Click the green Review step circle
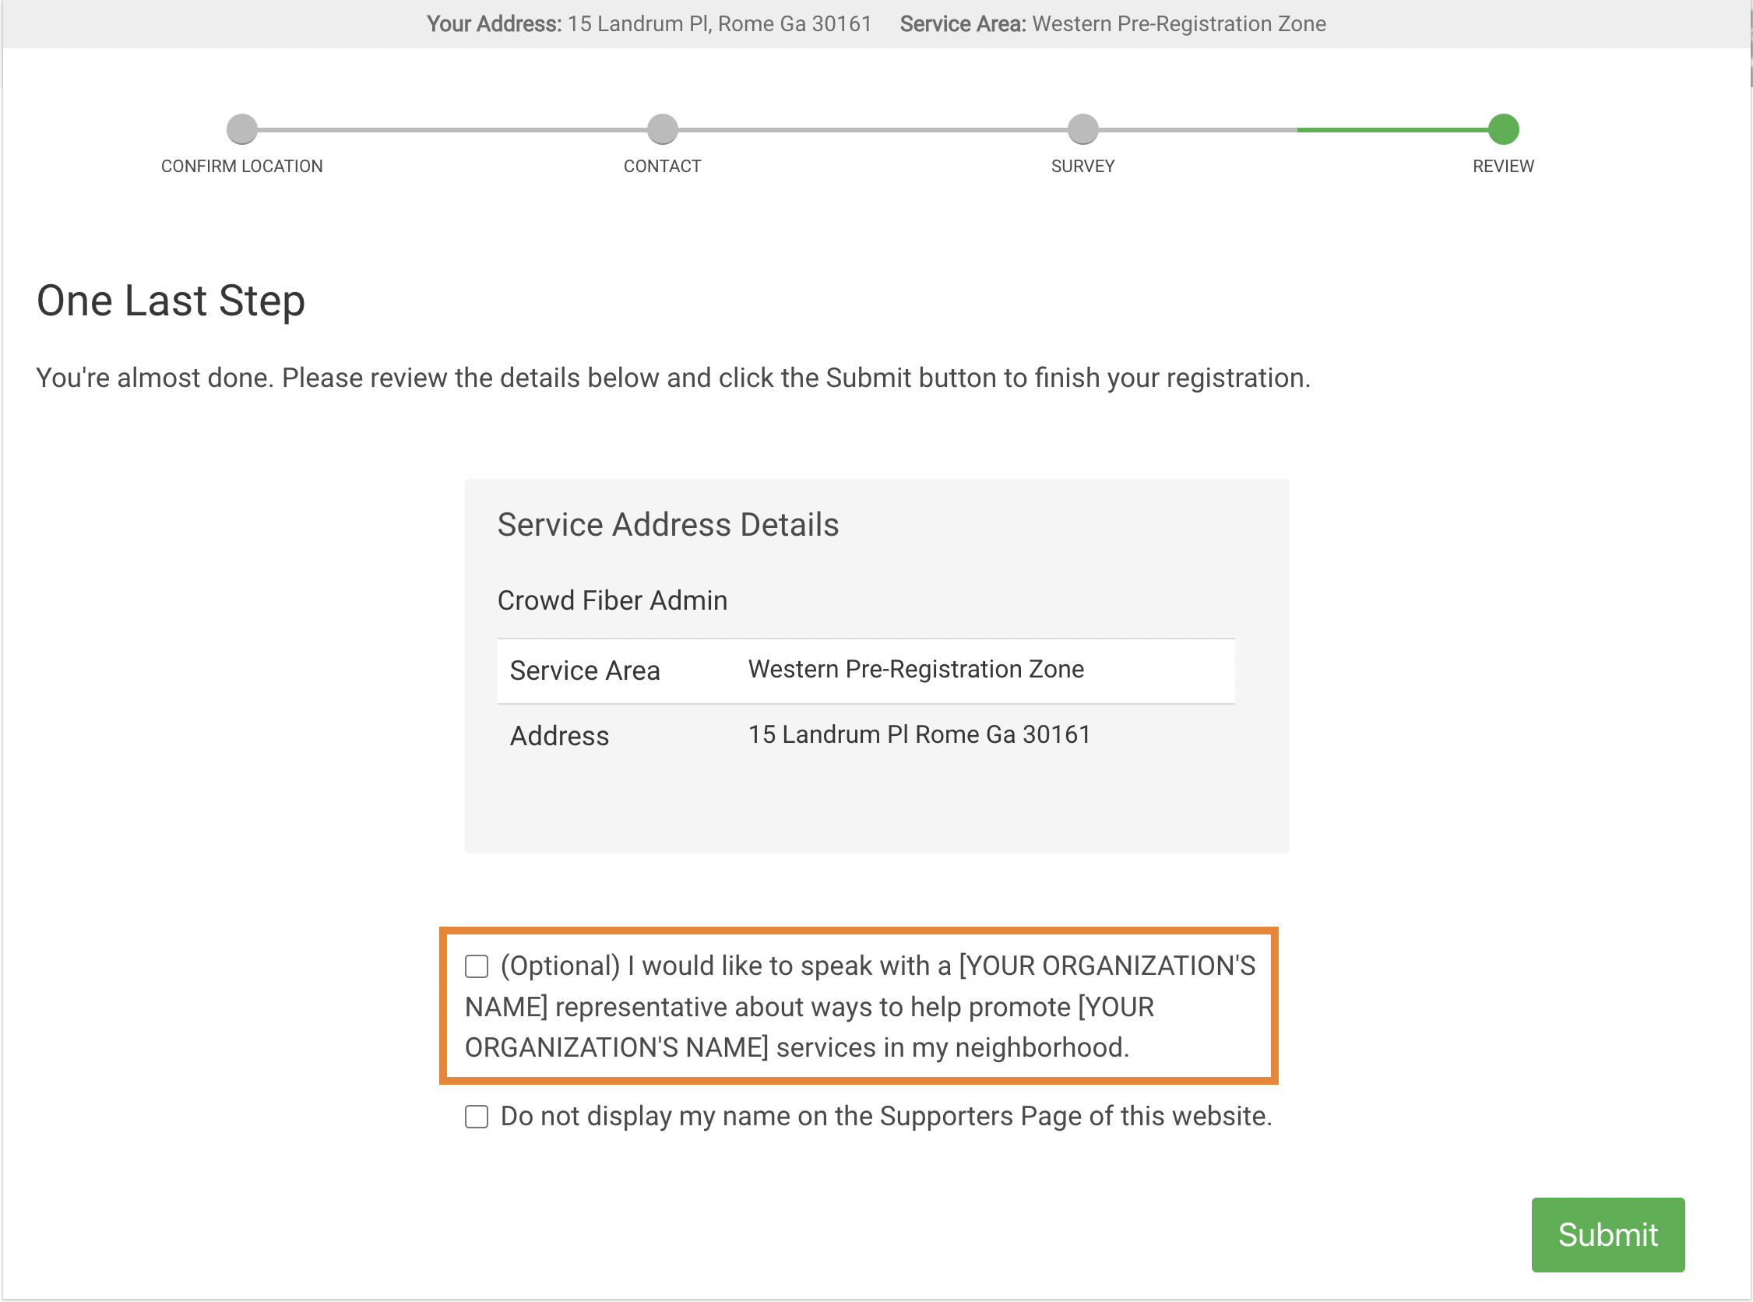This screenshot has width=1753, height=1302. (1502, 129)
